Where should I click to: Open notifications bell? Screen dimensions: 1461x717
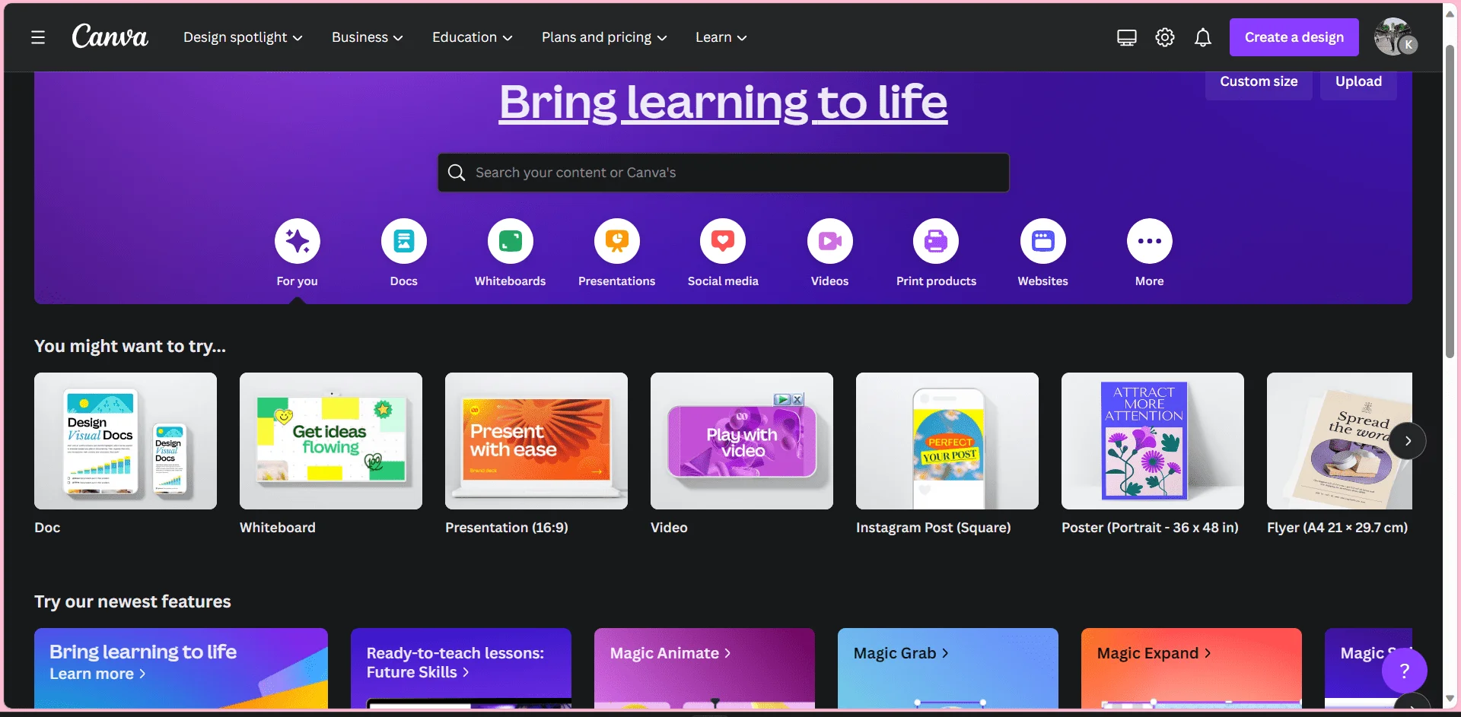point(1202,37)
